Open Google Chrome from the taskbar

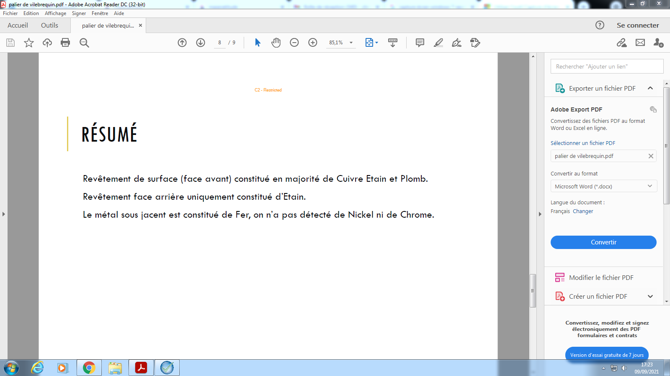(89, 368)
